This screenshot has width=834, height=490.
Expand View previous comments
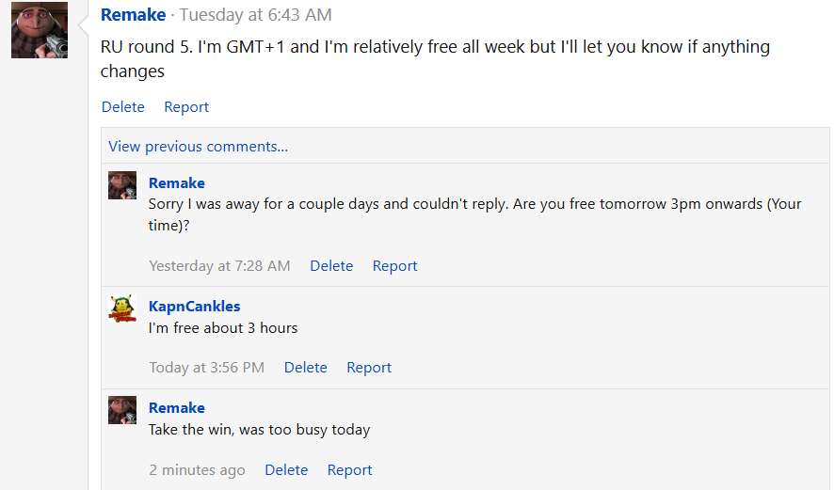click(198, 146)
